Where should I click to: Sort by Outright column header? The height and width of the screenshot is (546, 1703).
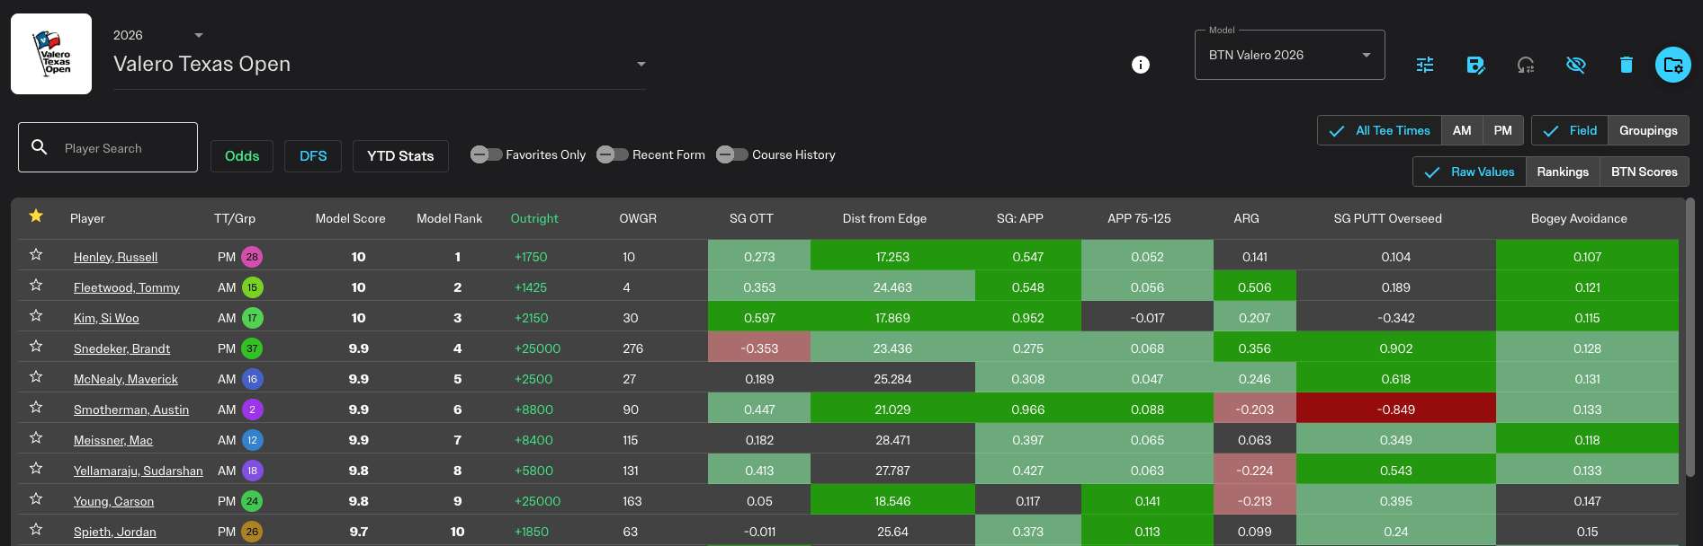(534, 218)
